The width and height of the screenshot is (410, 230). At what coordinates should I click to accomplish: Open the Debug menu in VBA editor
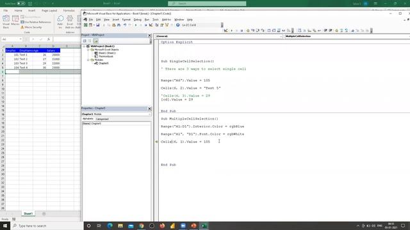137,20
